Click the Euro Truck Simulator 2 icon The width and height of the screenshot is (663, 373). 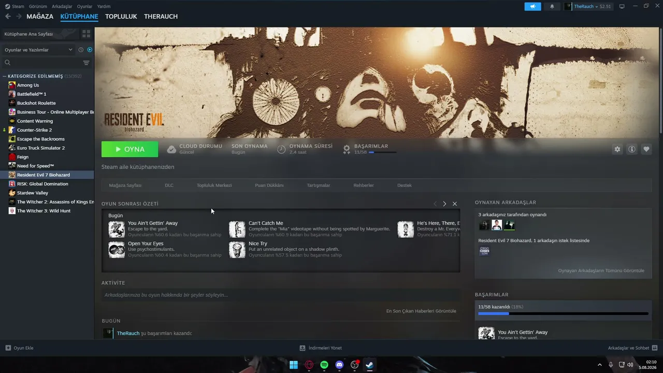(12, 148)
